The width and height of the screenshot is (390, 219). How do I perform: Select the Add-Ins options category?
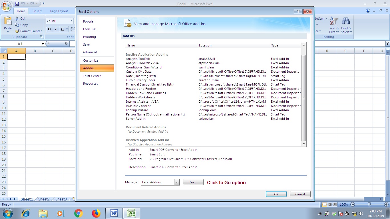(97, 68)
